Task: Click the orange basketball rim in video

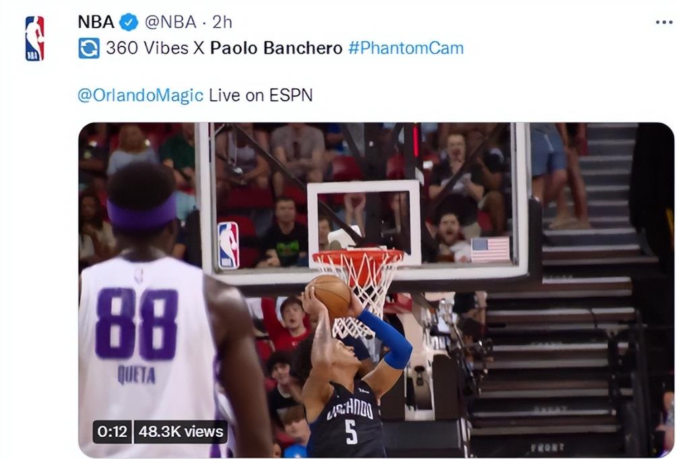Action: (x=359, y=258)
